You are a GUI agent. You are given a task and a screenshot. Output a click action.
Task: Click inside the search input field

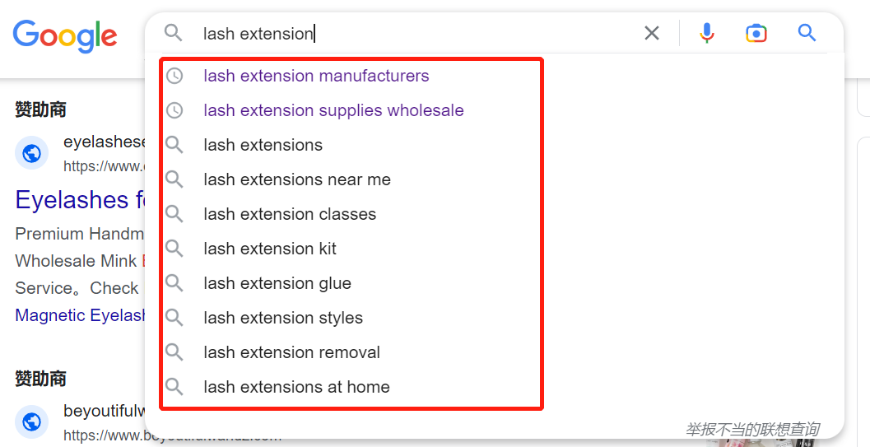click(x=412, y=34)
